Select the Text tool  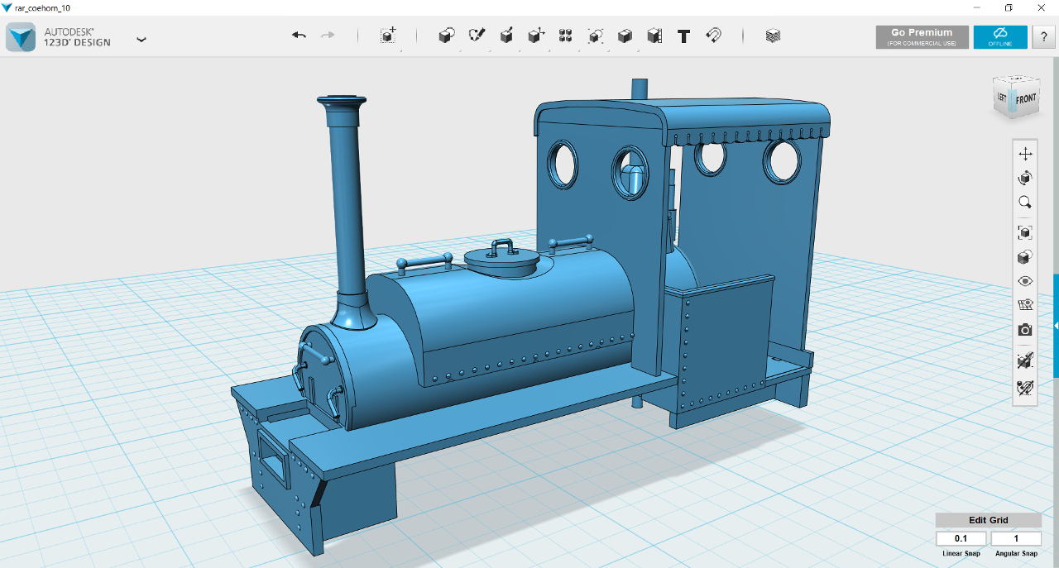click(683, 36)
